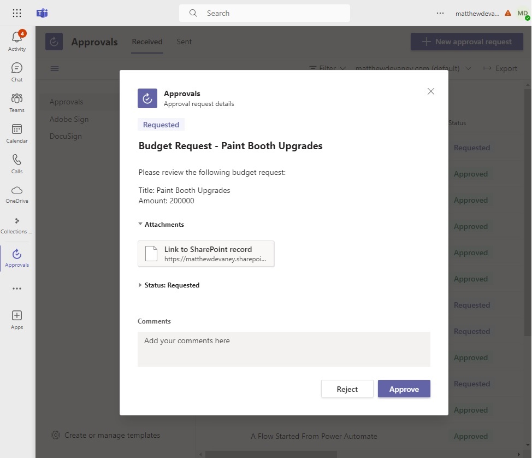Click the matthewdeva... account name
The width and height of the screenshot is (532, 458).
(x=477, y=14)
